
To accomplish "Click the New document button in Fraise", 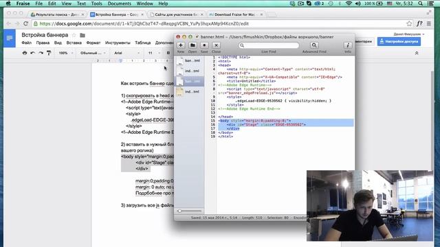I will coord(181,45).
